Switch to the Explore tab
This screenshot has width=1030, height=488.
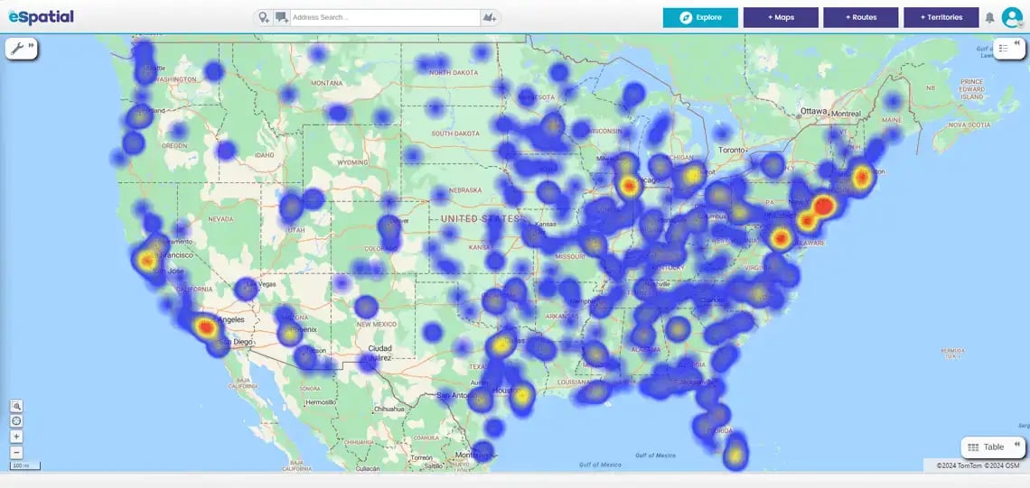[x=700, y=17]
